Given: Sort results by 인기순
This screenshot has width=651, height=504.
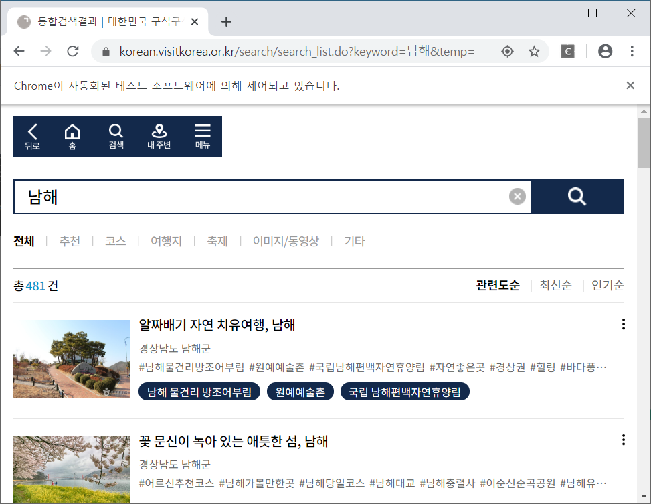Looking at the screenshot, I should 608,285.
